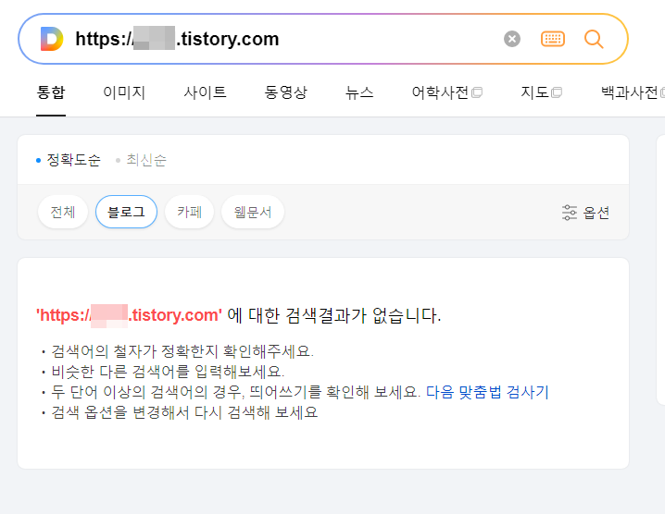Click the Daum logo icon
The height and width of the screenshot is (514, 665).
52,39
